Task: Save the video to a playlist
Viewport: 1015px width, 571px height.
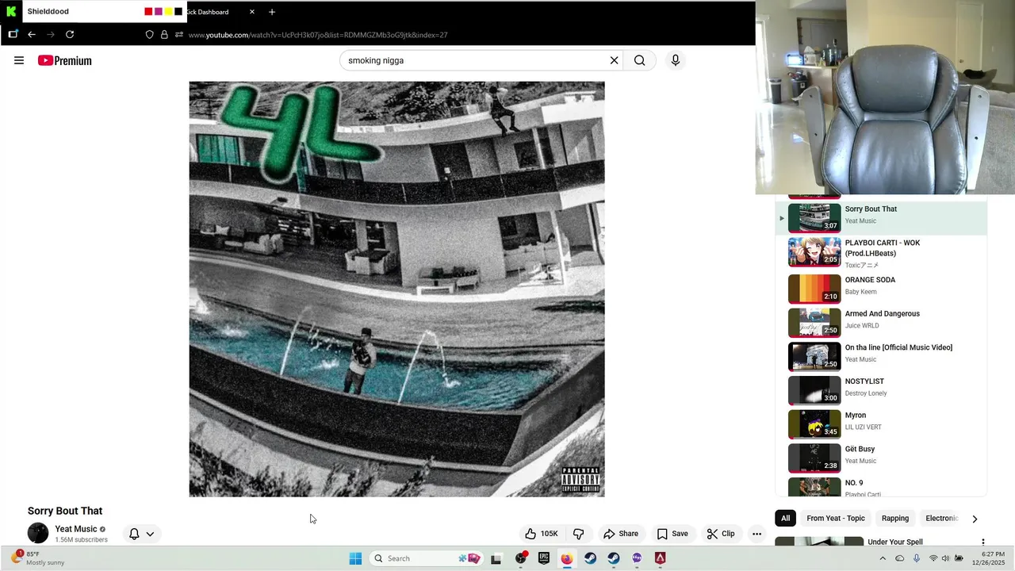Action: point(672,534)
